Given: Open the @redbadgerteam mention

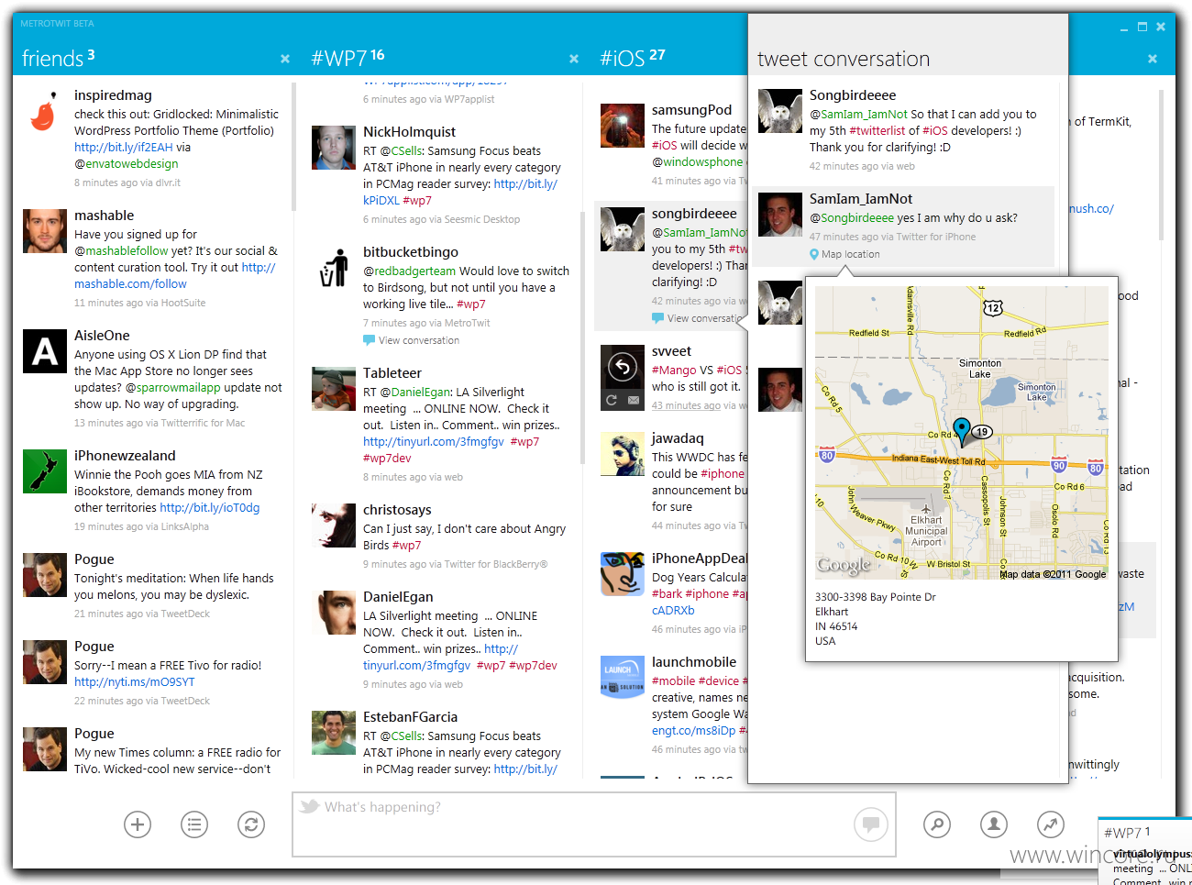Looking at the screenshot, I should pyautogui.click(x=409, y=271).
